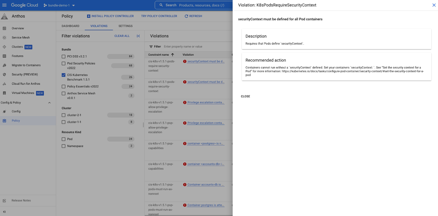
Task: Uncheck CIS Kubernetes Benchmark 1.5.1 filter
Action: [64, 75]
